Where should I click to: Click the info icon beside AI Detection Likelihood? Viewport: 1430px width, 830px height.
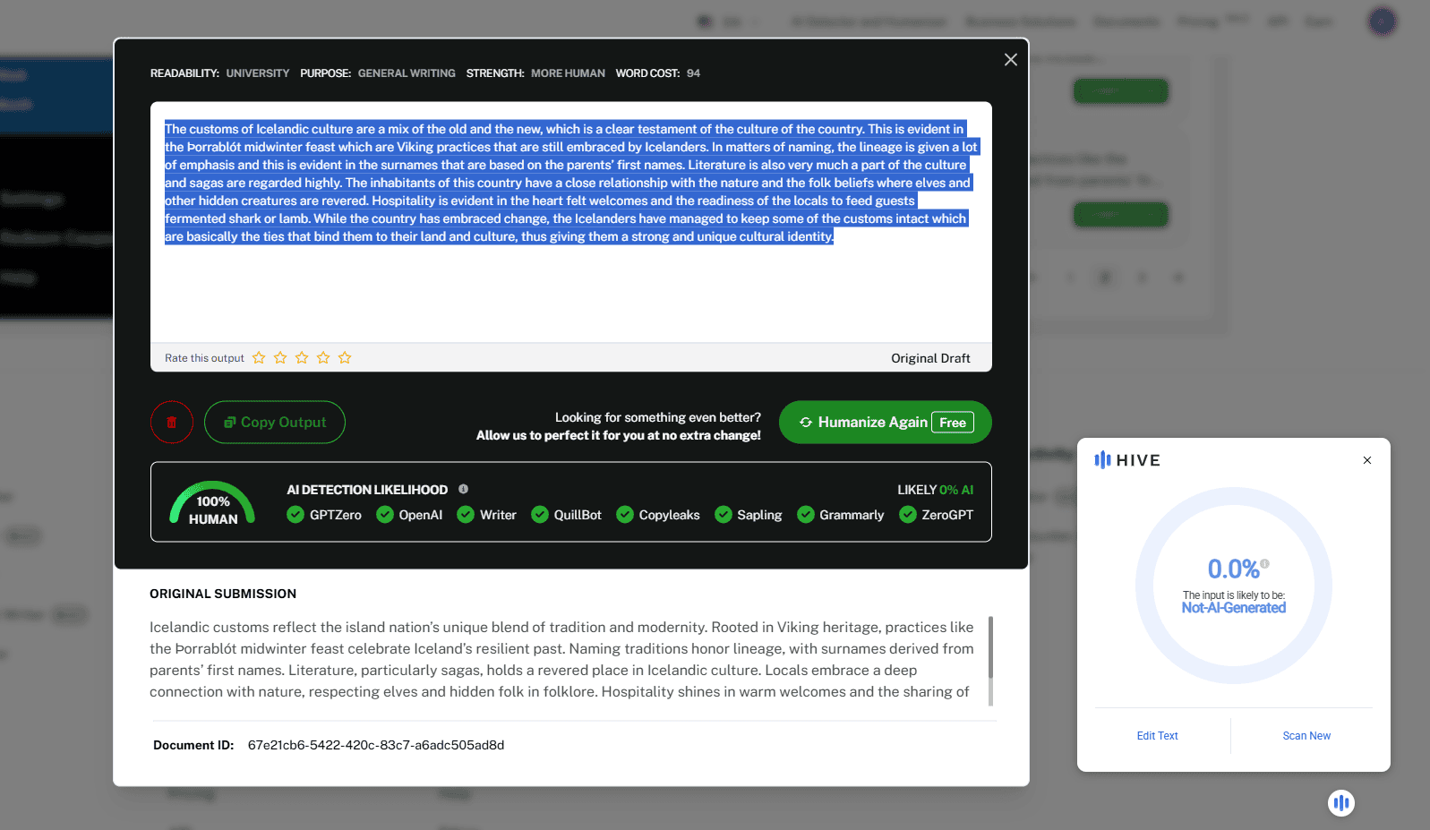pyautogui.click(x=463, y=489)
